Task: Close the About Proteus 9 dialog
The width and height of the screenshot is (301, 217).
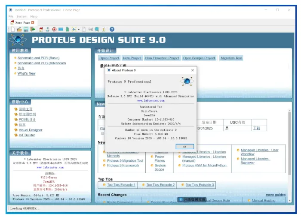Action: pyautogui.click(x=193, y=70)
